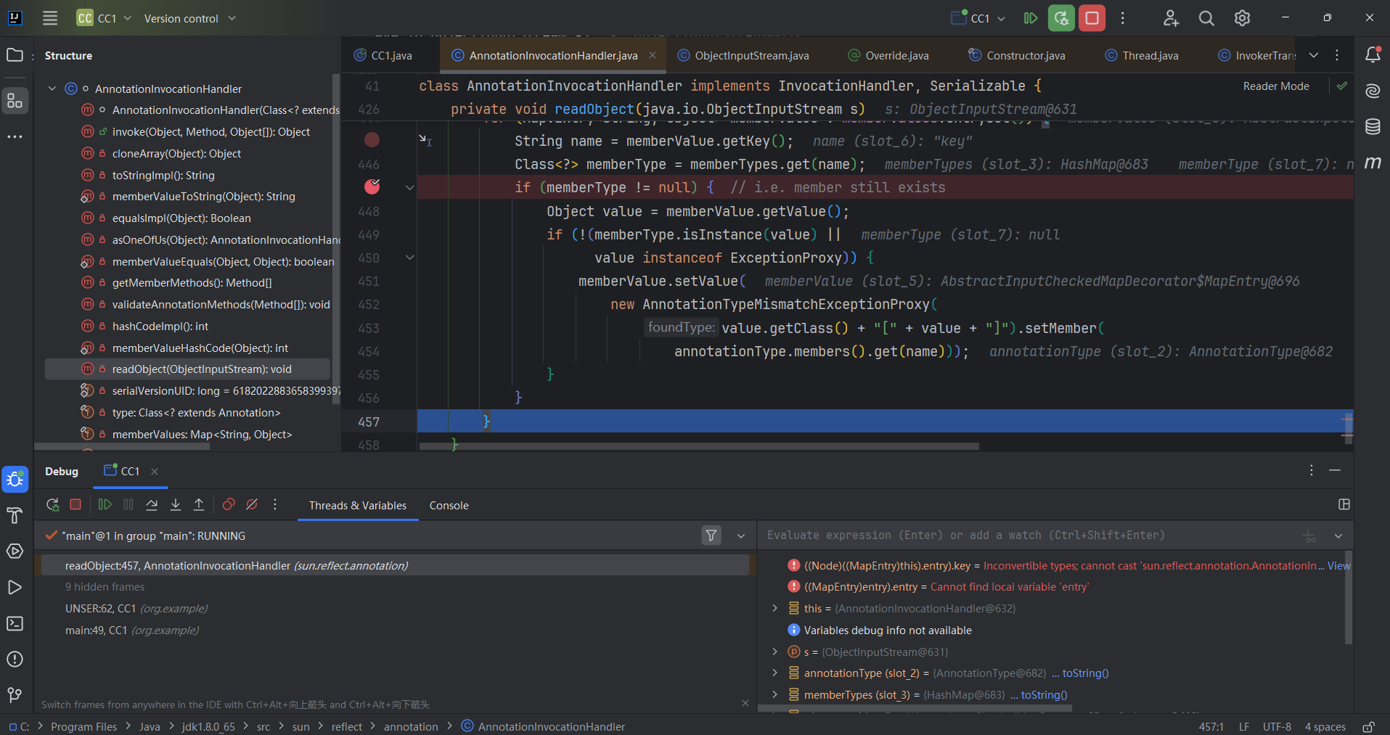Open the Console tab
Screen dimensions: 1390x735
point(449,506)
